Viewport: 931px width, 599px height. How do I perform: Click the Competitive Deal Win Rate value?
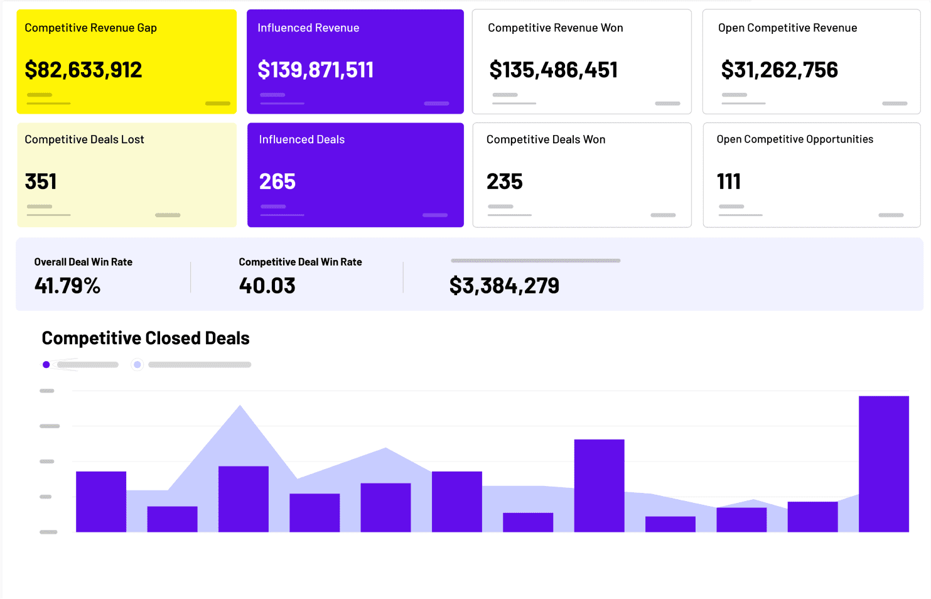pyautogui.click(x=267, y=286)
